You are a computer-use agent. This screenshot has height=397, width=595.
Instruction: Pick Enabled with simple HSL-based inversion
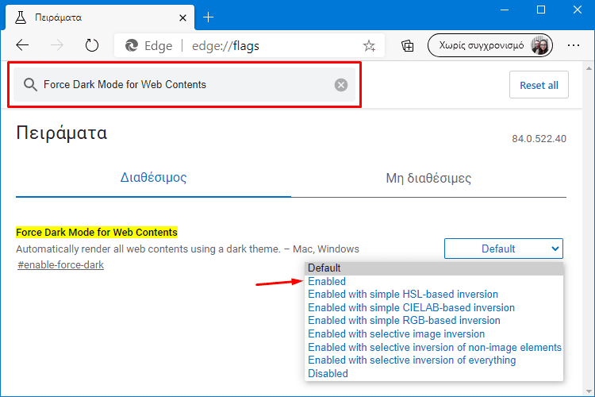coord(403,295)
